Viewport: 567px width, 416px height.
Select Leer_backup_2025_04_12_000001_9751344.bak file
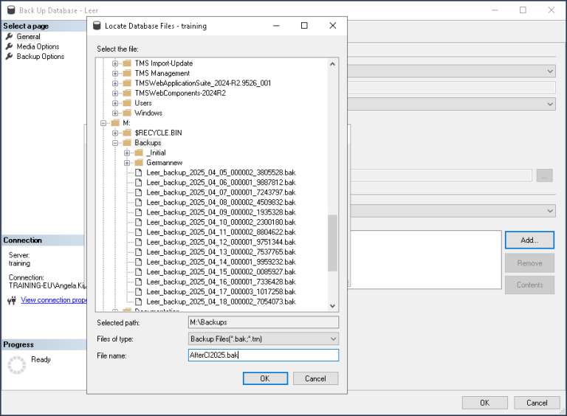[x=221, y=242]
